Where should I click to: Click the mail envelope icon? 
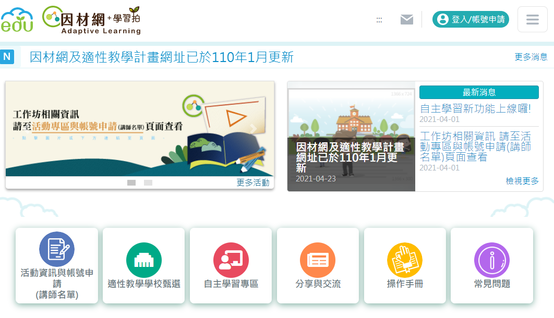pyautogui.click(x=407, y=19)
